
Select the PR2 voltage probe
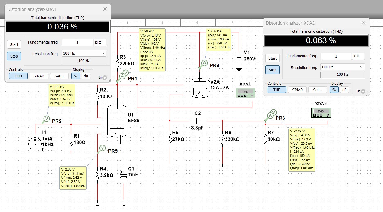(x=46, y=119)
